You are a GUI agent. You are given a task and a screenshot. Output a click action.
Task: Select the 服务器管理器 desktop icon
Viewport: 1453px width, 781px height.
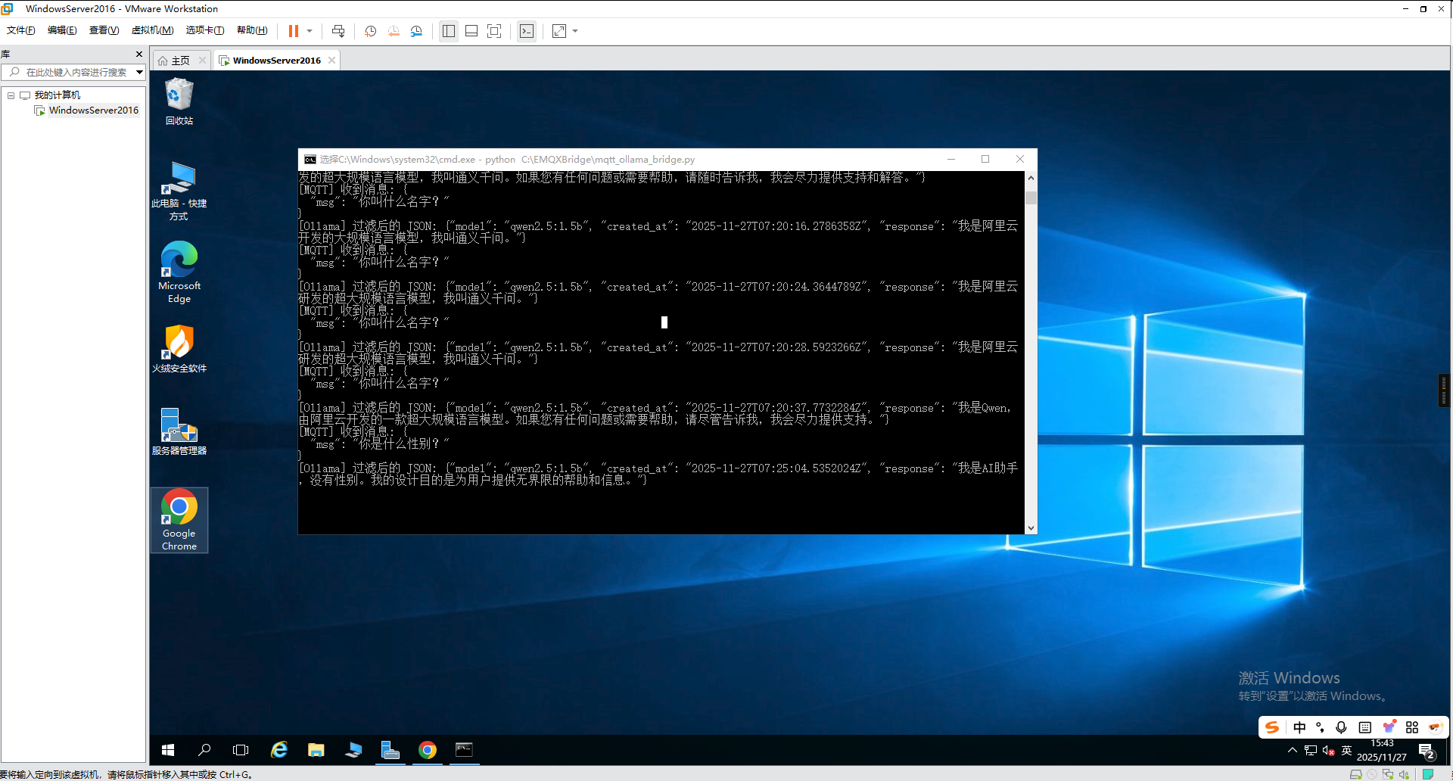[179, 431]
